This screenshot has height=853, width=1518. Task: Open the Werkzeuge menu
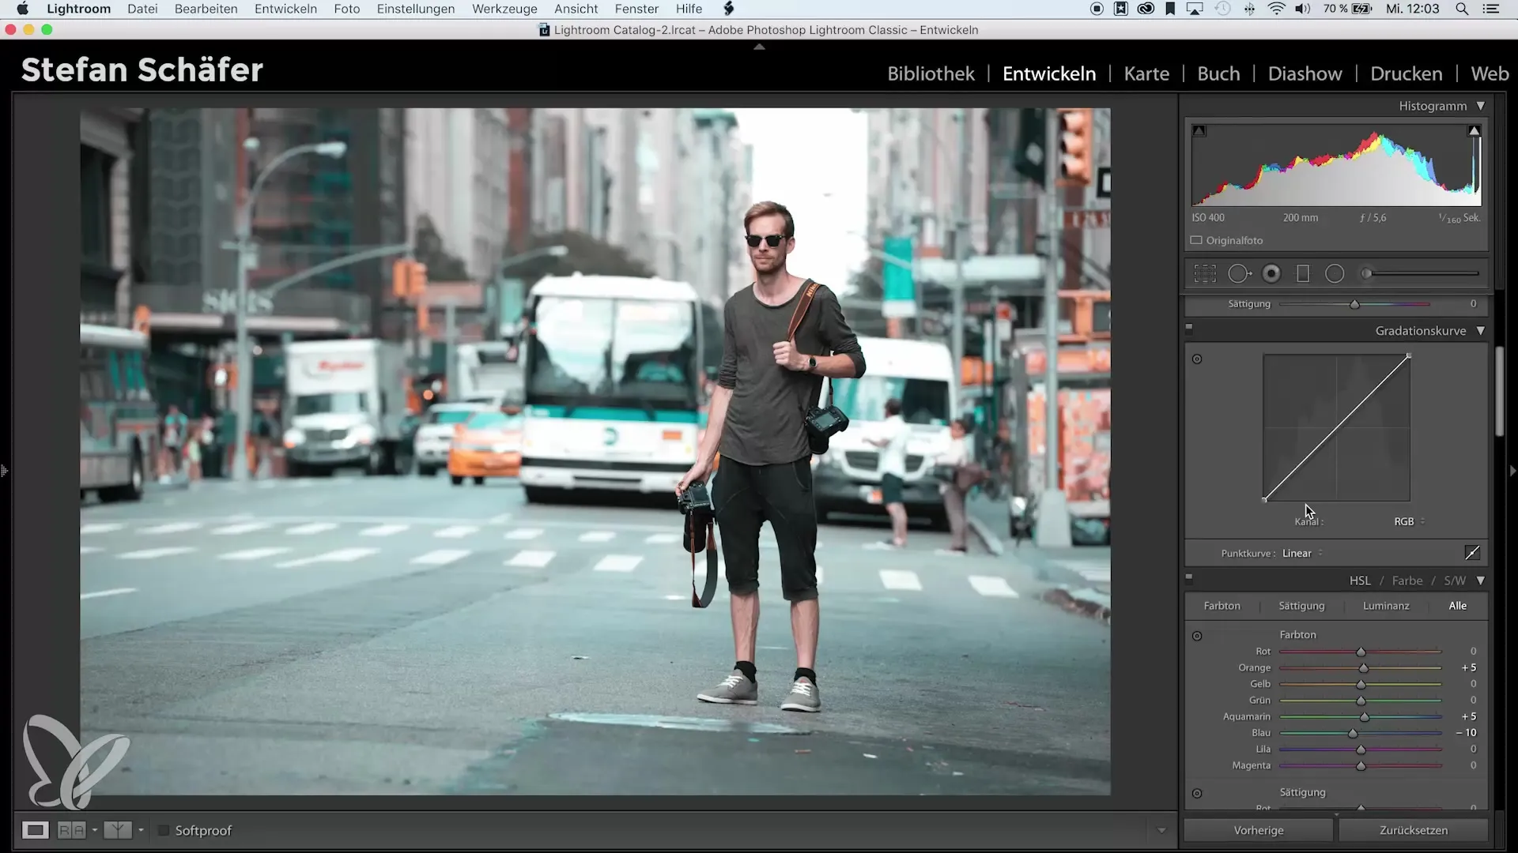pyautogui.click(x=504, y=9)
